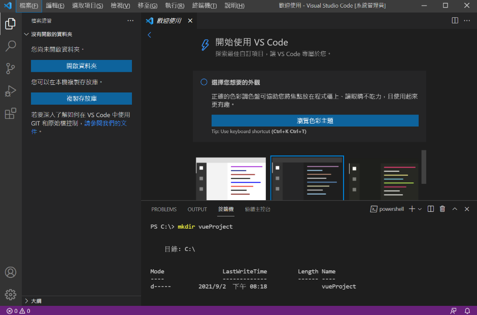
Task: Open the 編輯(E) menu
Action: (x=55, y=6)
